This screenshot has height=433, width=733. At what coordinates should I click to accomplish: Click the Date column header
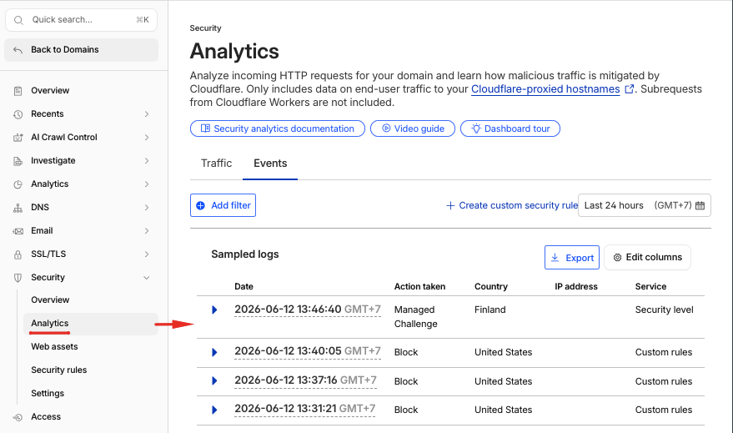pyautogui.click(x=244, y=287)
